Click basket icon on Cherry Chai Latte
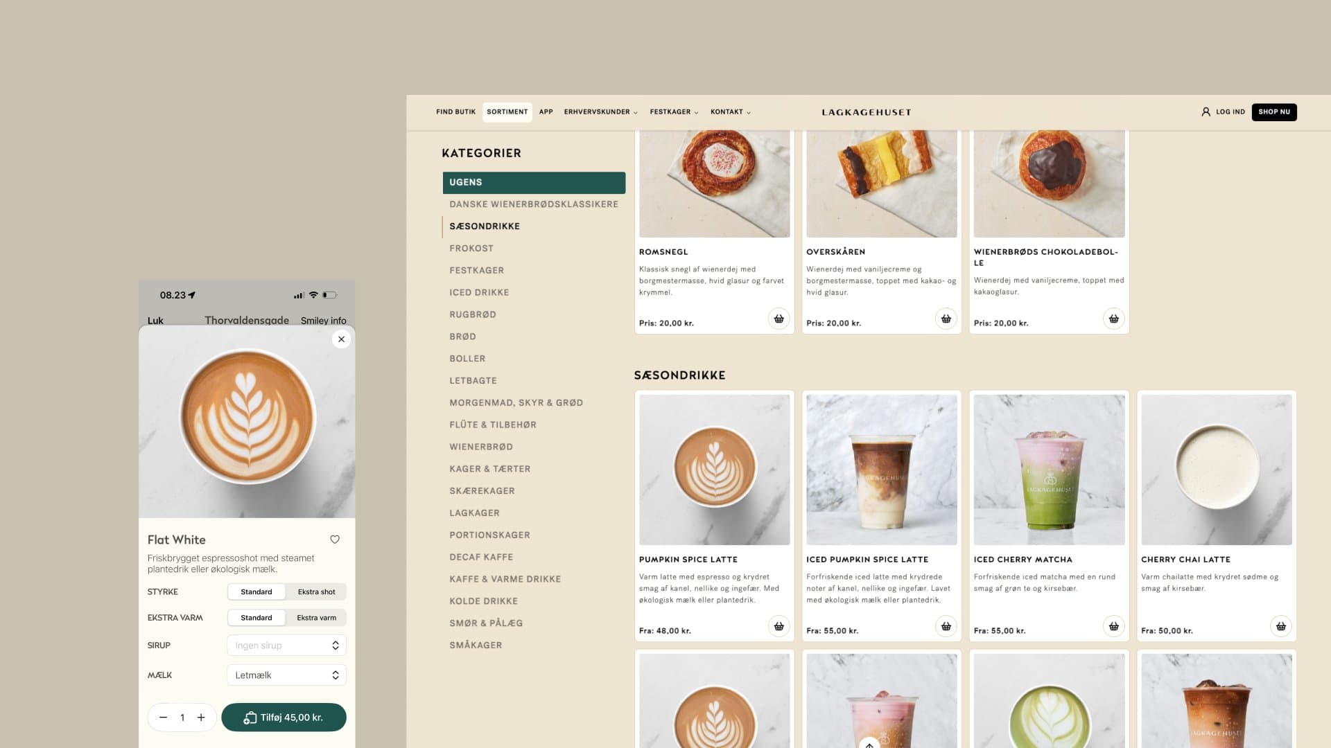This screenshot has height=748, width=1331. click(1280, 626)
